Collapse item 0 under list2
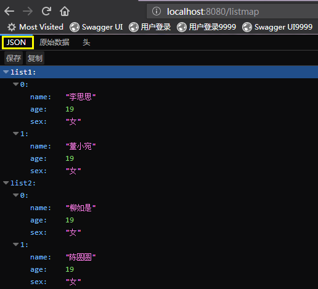 click(15, 195)
